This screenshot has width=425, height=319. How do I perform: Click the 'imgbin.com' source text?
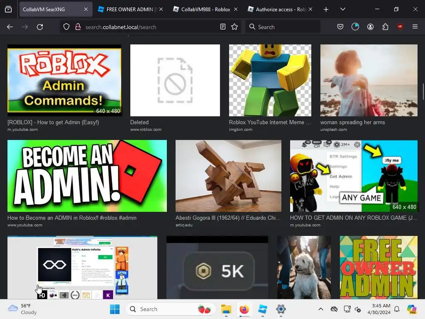[241, 130]
